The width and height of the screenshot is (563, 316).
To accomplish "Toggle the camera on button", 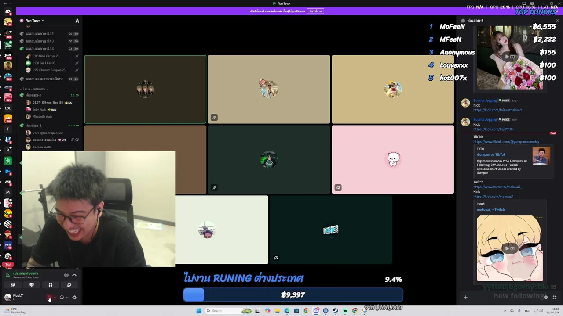I will tap(13, 285).
